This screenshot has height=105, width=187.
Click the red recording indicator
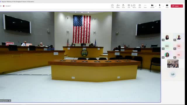4,6
